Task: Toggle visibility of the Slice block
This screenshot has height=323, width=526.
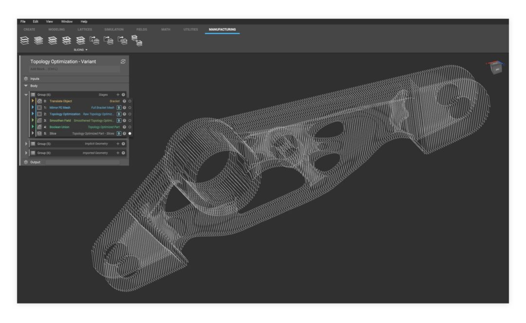Action: [131, 133]
